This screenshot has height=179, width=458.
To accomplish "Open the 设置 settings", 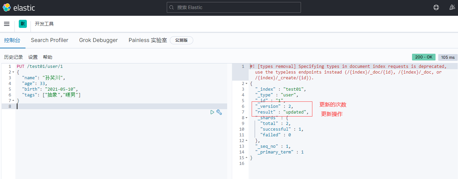I will [x=33, y=57].
